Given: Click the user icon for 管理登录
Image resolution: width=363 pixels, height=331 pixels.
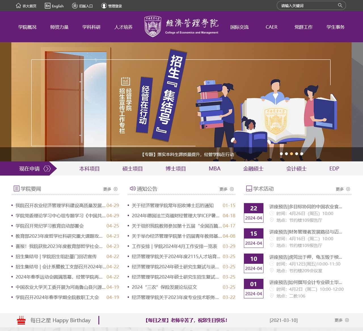Looking at the screenshot, I should click(104, 6).
